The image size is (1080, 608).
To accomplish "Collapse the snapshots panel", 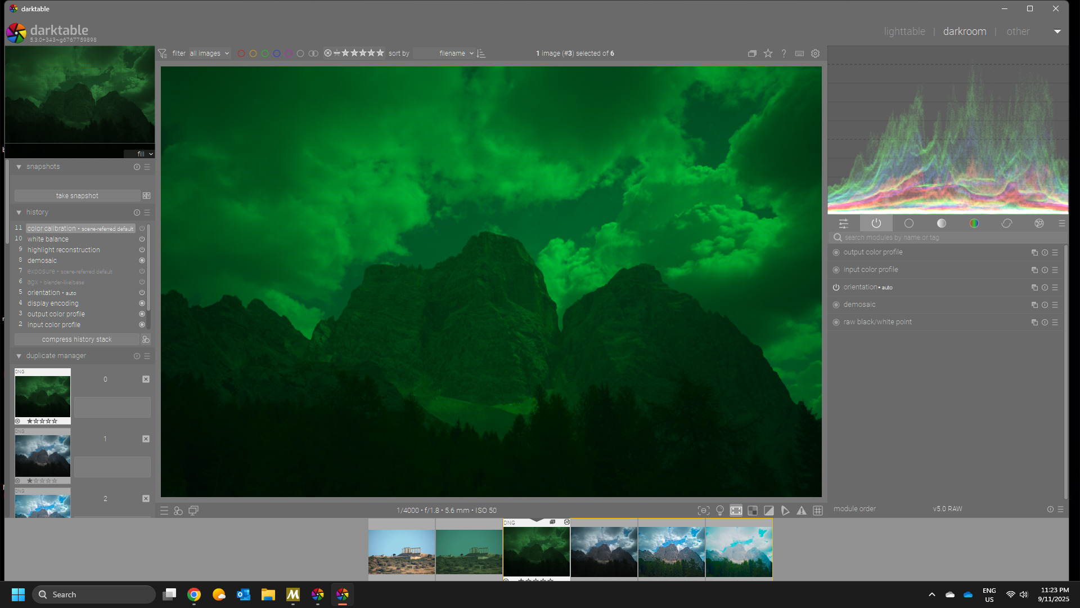I will coord(19,167).
